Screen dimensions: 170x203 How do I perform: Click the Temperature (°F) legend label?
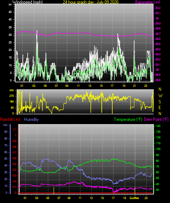[x=128, y=119]
